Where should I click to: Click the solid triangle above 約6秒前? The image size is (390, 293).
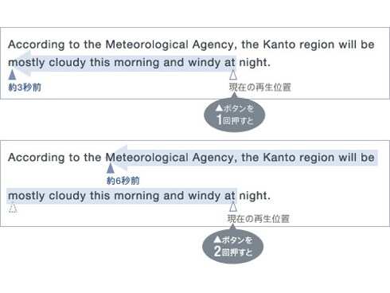point(111,168)
